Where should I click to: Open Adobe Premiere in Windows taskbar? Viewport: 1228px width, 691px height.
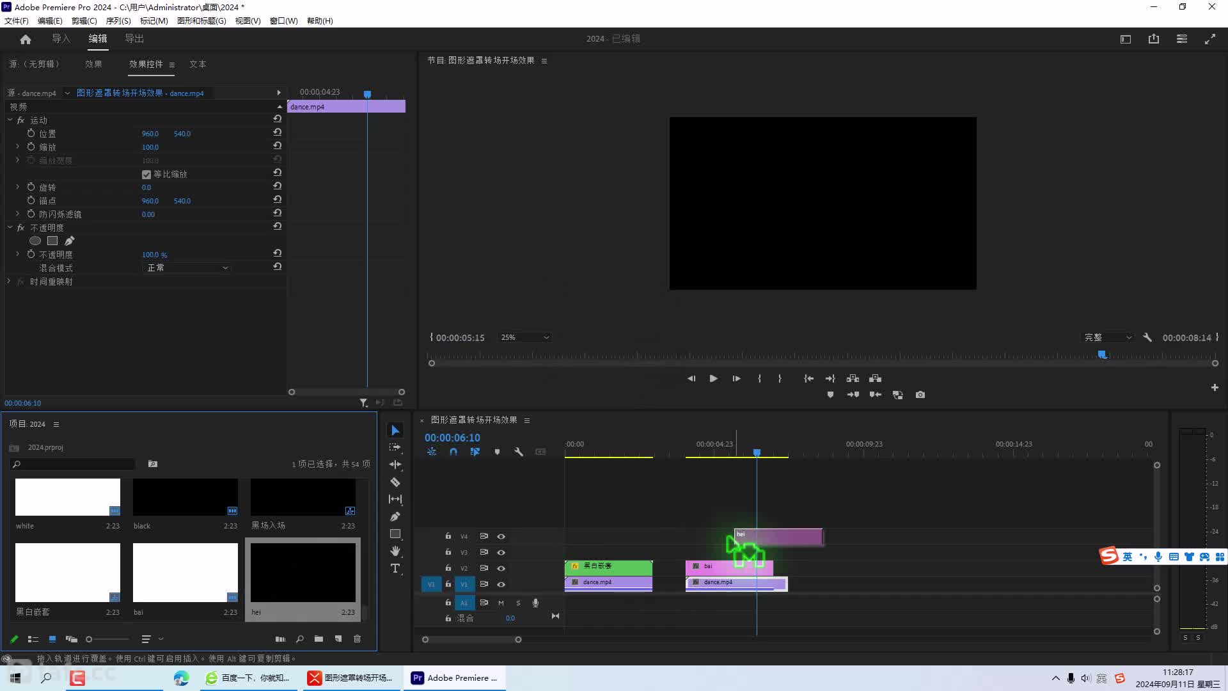pyautogui.click(x=455, y=678)
